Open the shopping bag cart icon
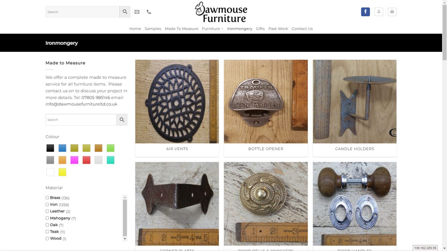Screen dimensions: 447x251 [x=392, y=12]
